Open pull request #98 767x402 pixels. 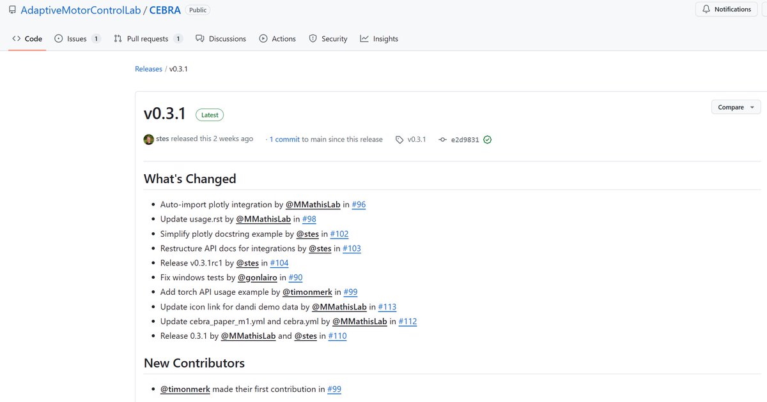309,220
